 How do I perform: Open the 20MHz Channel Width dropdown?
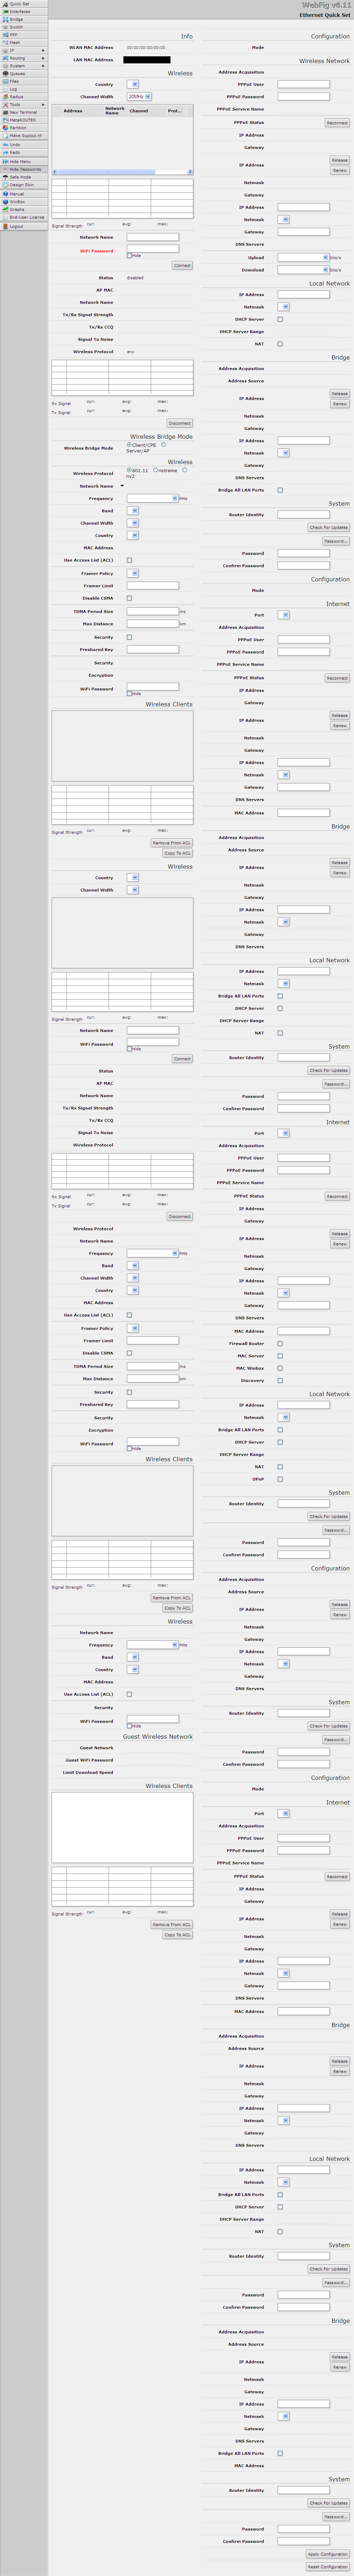tap(140, 97)
